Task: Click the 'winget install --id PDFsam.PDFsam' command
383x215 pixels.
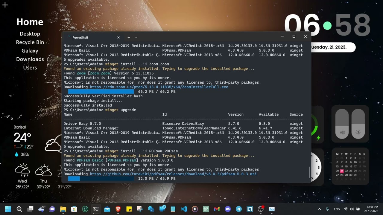Action: point(142,151)
